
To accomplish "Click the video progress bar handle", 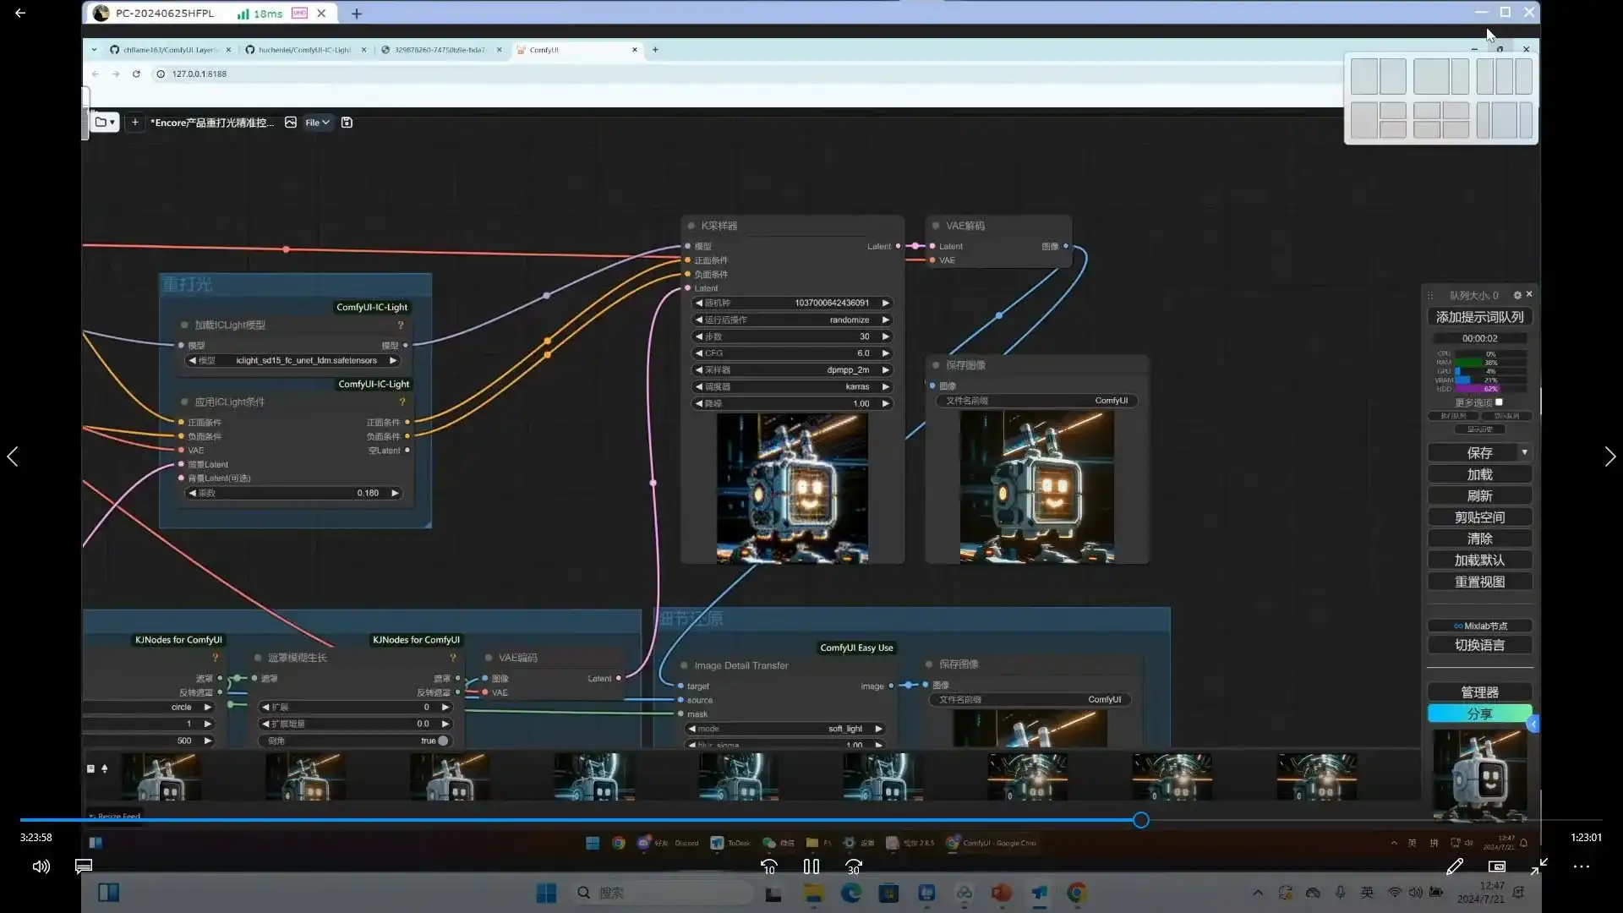I will point(1140,820).
